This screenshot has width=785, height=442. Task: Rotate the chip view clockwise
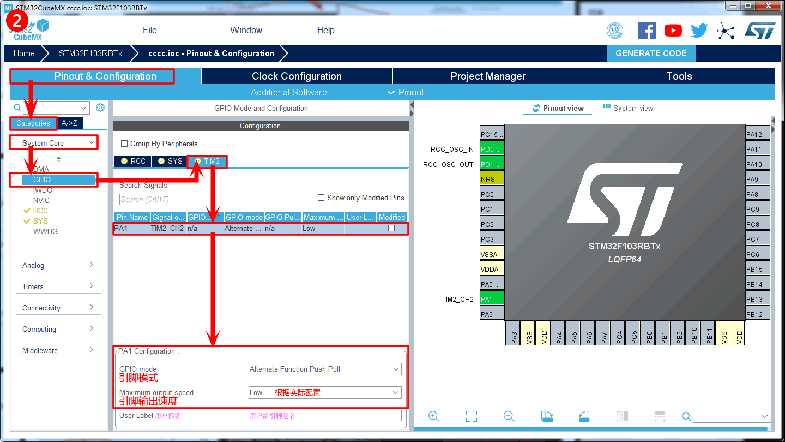click(547, 416)
